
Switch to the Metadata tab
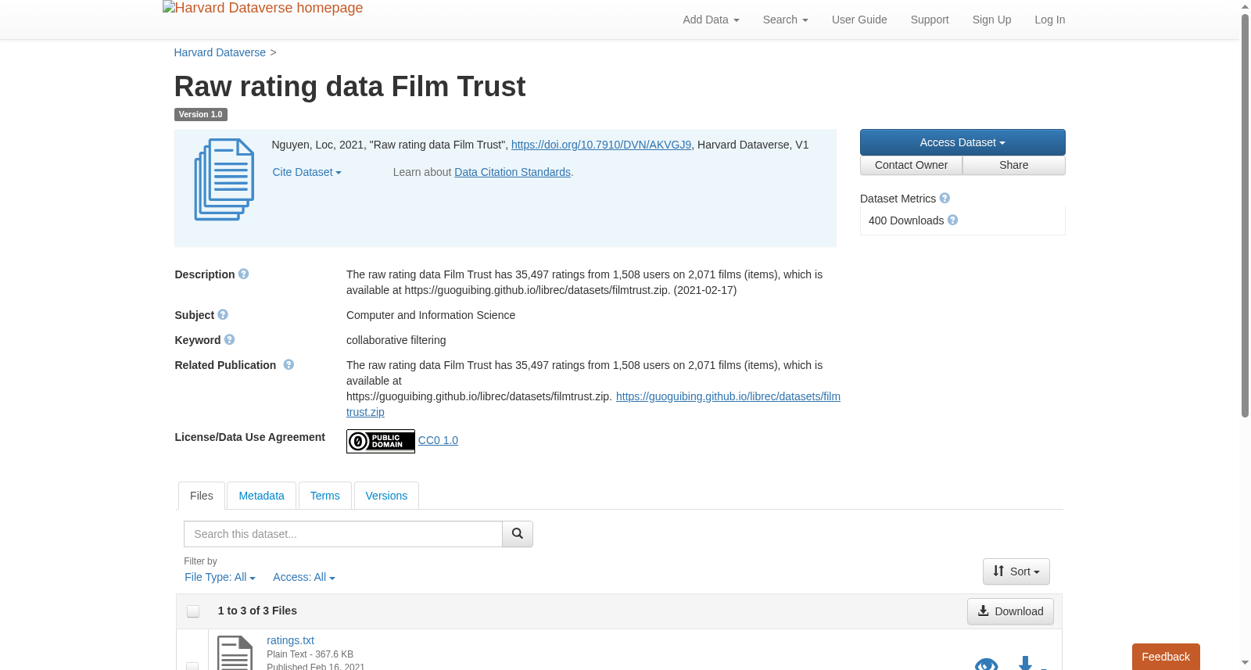tap(261, 496)
